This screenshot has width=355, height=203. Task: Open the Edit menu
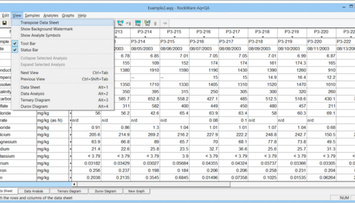tap(6, 15)
